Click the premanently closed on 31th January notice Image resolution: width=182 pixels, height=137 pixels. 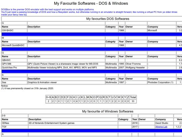(27, 88)
